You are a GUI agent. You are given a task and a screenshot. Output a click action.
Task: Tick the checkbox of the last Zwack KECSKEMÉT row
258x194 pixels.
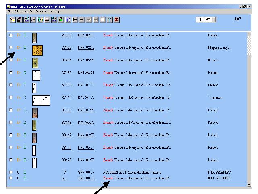click(11, 178)
